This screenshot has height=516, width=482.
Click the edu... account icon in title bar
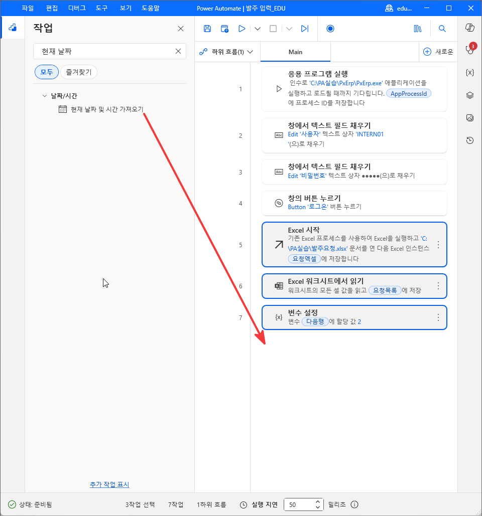389,8
